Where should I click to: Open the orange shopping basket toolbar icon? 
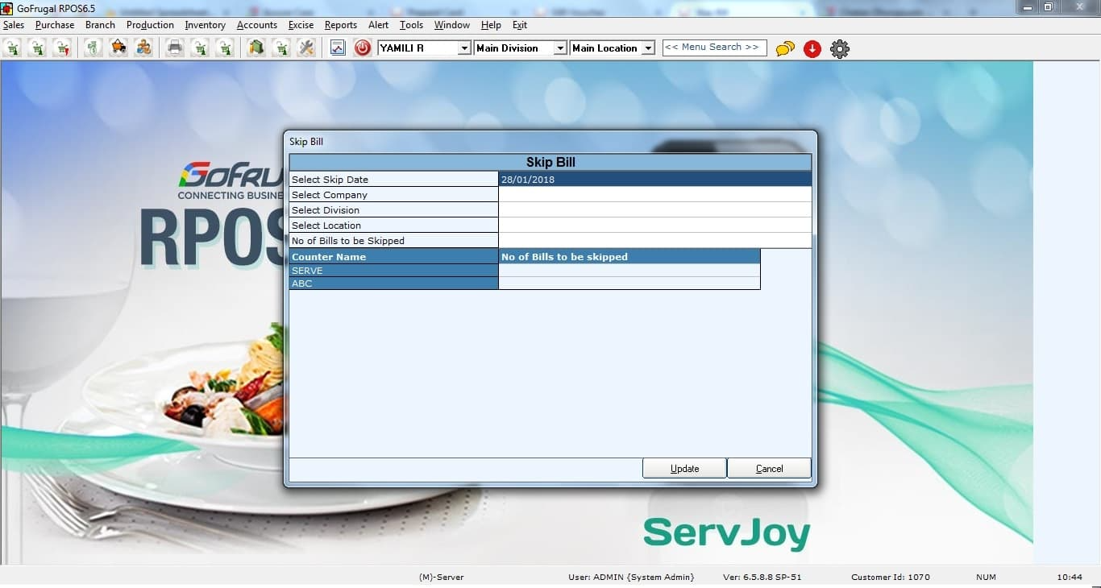(118, 48)
